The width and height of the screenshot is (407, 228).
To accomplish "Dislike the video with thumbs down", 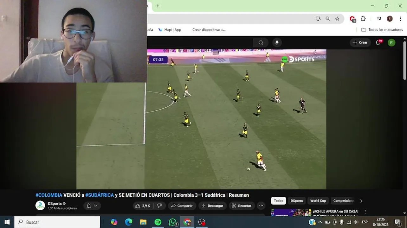I will [x=159, y=206].
